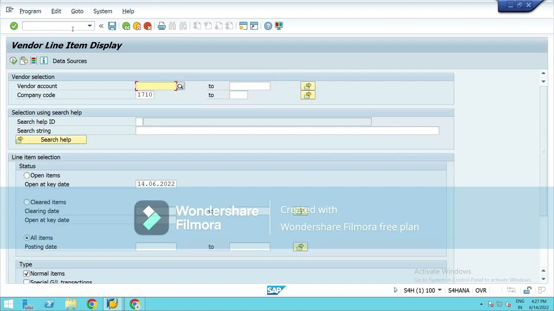
Task: Expand status bar with triangle arrow
Action: 396,290
